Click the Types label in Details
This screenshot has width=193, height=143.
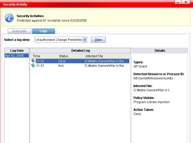coord(138,62)
